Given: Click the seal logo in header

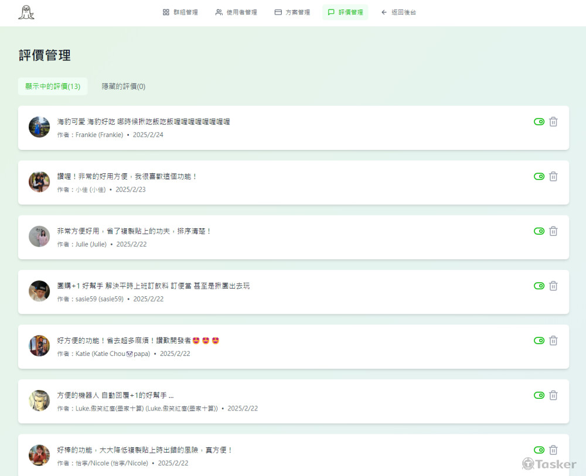Looking at the screenshot, I should pyautogui.click(x=26, y=12).
